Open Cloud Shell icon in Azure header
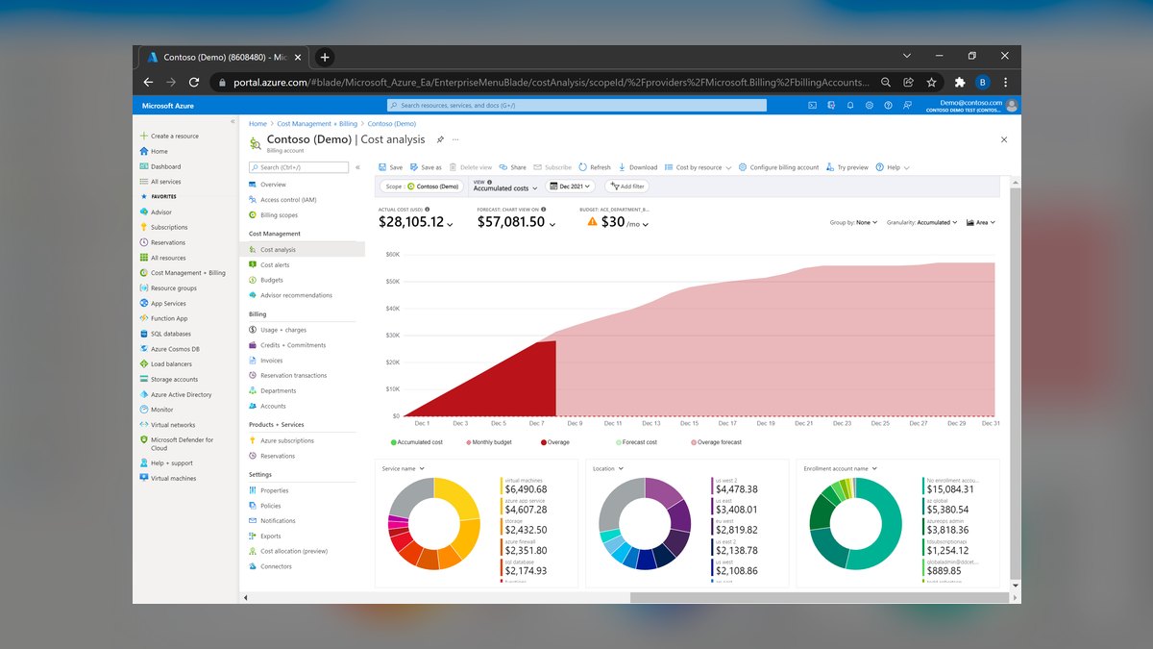 [812, 105]
